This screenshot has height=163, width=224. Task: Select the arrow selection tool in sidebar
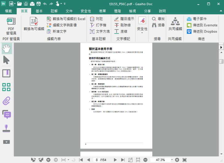click(6, 60)
